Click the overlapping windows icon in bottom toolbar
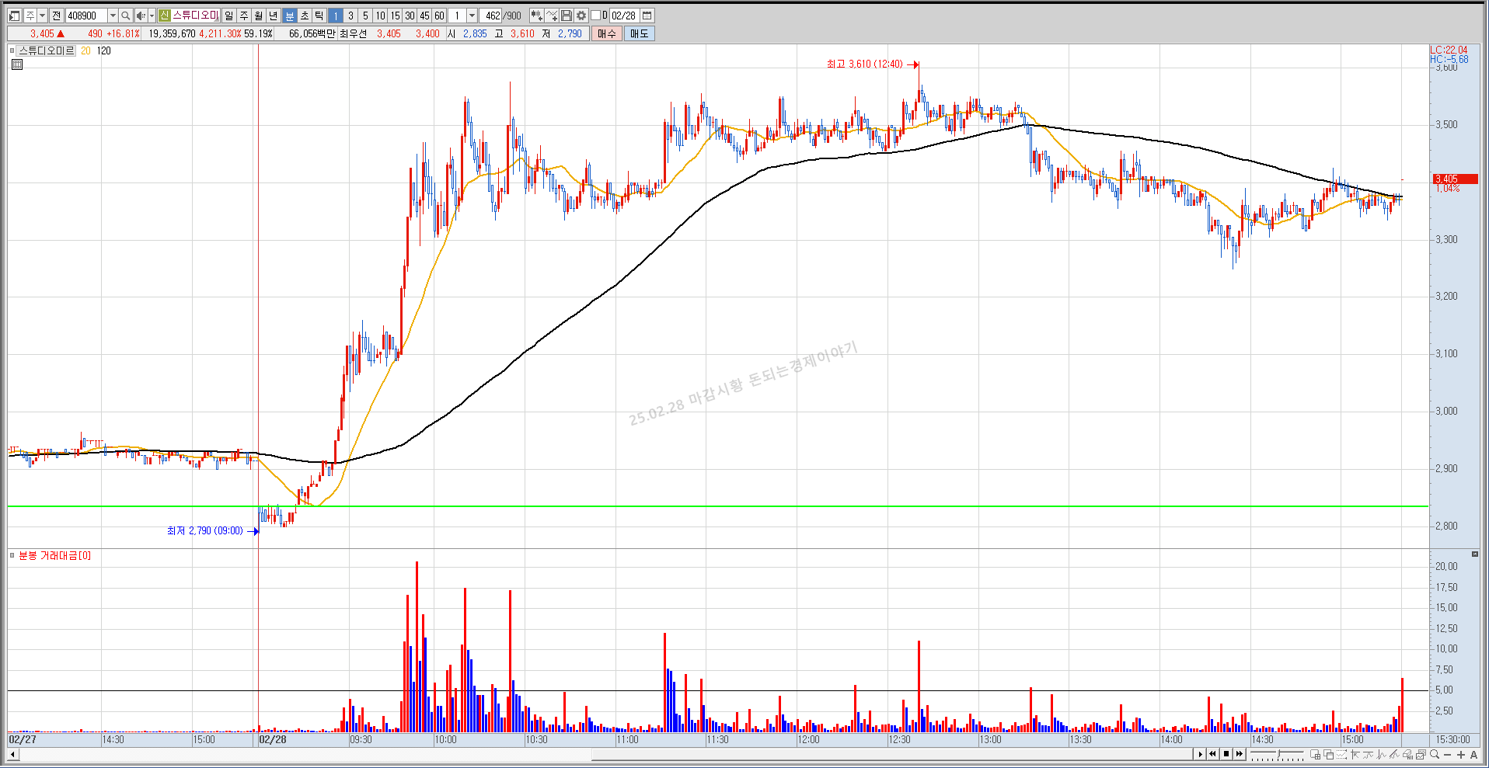 tap(1328, 754)
